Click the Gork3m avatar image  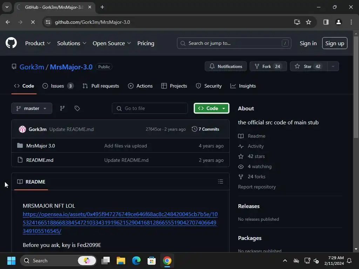(x=22, y=129)
